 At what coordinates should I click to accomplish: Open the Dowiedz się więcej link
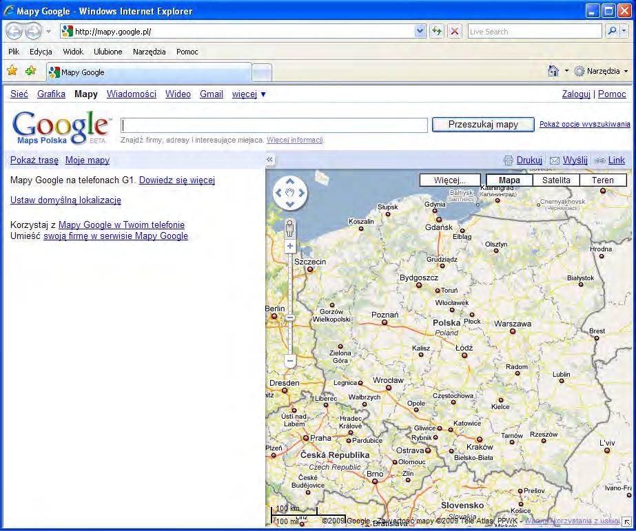[177, 180]
